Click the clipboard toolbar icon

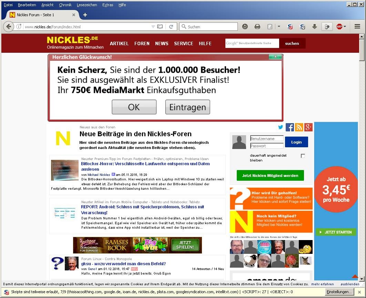coord(270,27)
